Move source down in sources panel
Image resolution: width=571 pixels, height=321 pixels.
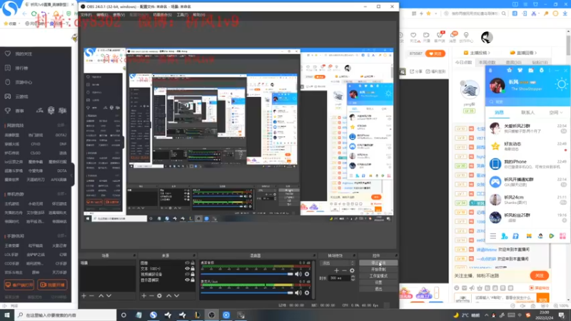[x=176, y=296]
